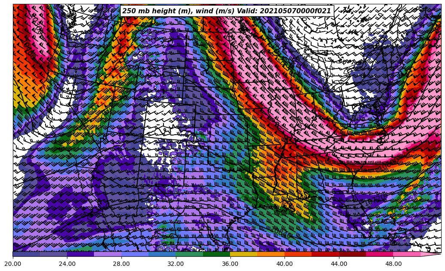
Task: Click the magenta colorbar segment just before 48.00
Action: (380, 254)
